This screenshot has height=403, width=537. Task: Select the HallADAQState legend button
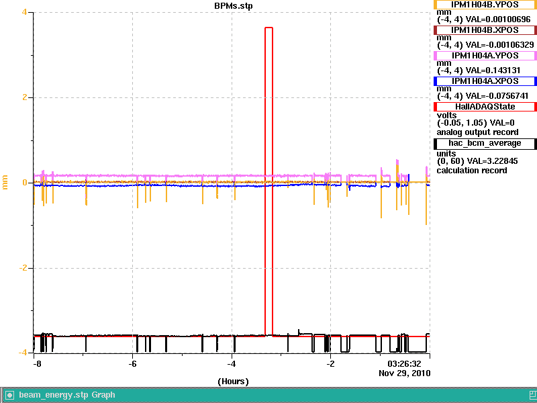(485, 107)
